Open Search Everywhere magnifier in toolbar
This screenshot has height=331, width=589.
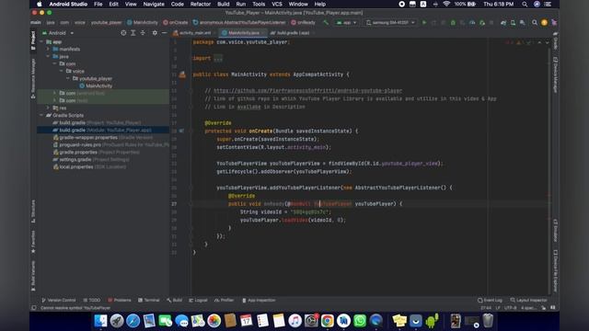point(535,22)
